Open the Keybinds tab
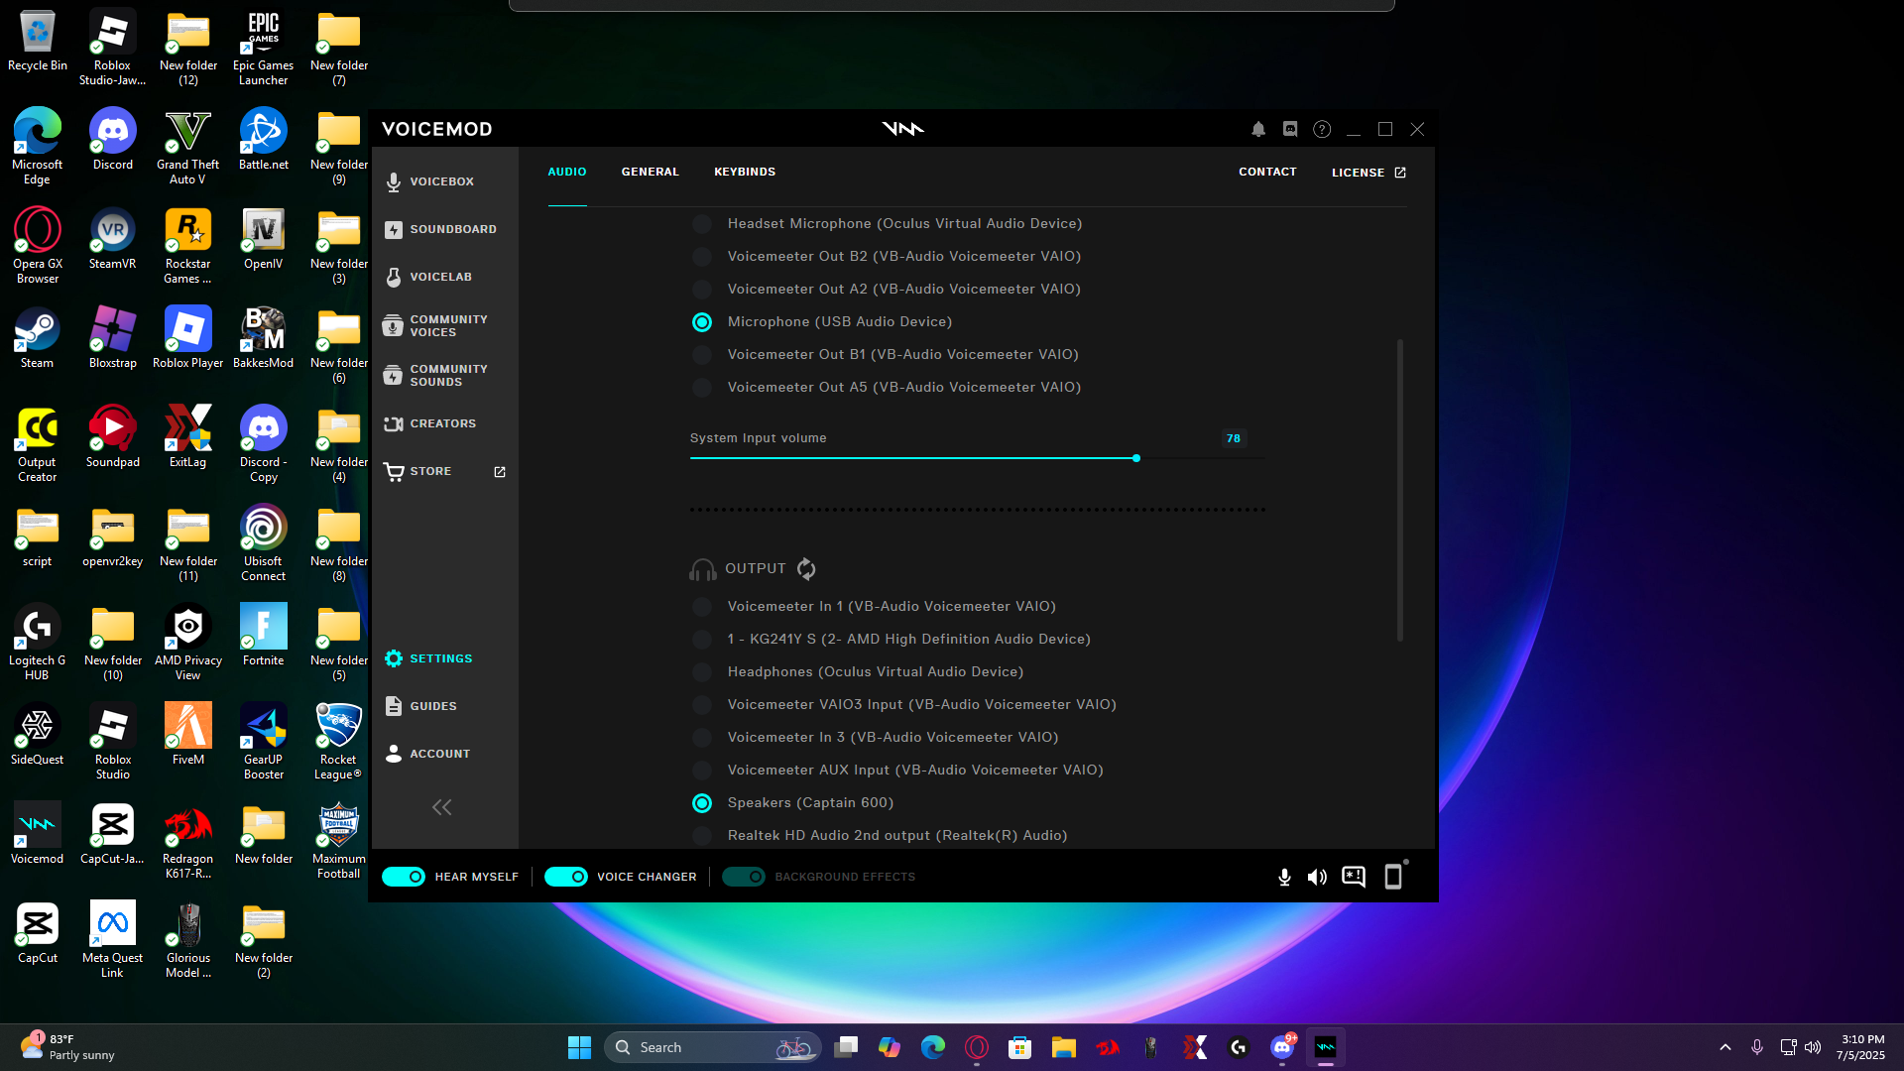Image resolution: width=1904 pixels, height=1071 pixels. [745, 172]
